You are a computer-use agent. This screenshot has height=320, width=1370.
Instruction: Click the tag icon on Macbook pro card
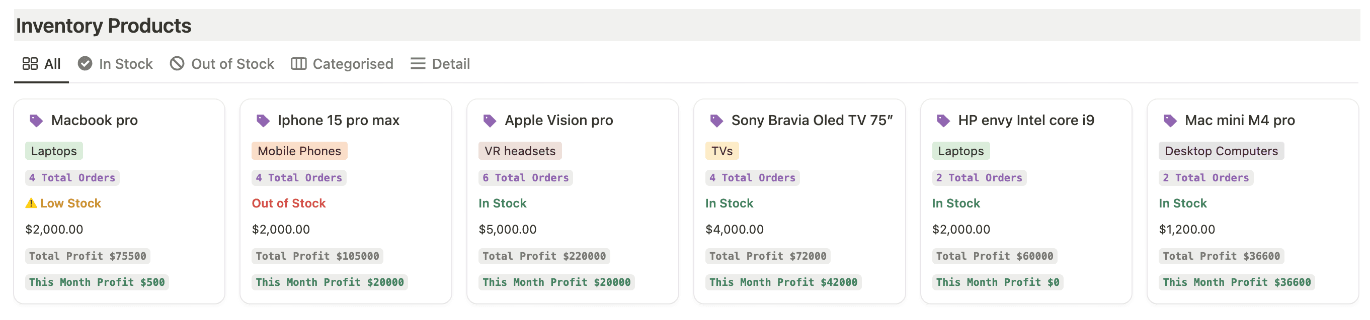pyautogui.click(x=36, y=121)
